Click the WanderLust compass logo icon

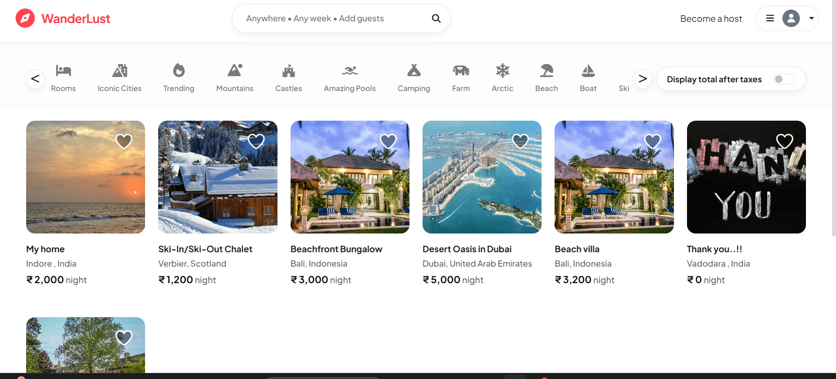(x=25, y=18)
